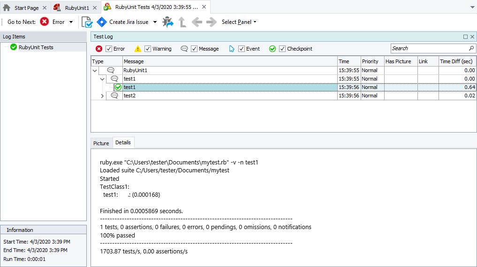The width and height of the screenshot is (477, 267).
Task: Click the back arrow toolbar icon
Action: [x=197, y=22]
